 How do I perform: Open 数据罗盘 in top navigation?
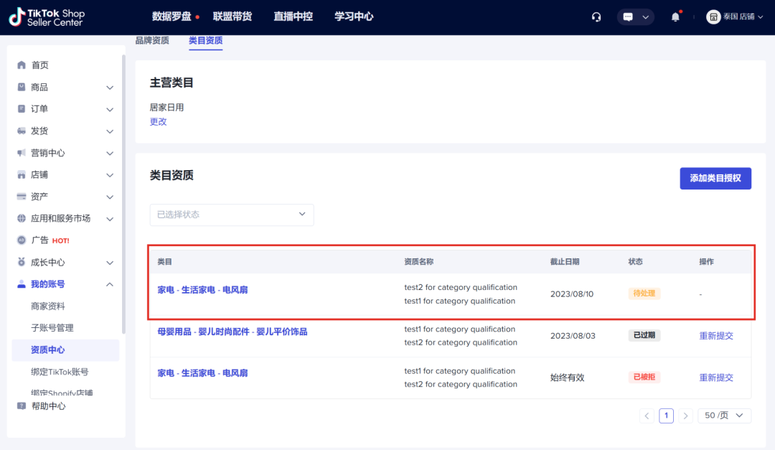172,17
